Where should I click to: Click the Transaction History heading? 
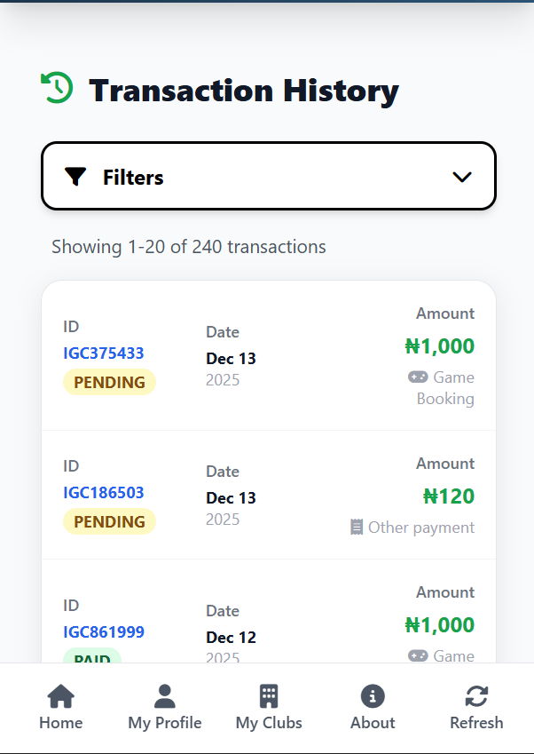(x=244, y=91)
